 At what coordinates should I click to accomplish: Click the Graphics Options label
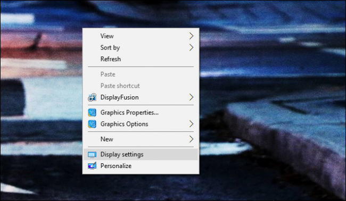coord(124,124)
